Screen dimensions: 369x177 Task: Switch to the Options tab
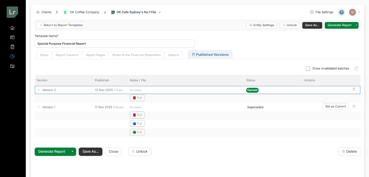(x=173, y=55)
